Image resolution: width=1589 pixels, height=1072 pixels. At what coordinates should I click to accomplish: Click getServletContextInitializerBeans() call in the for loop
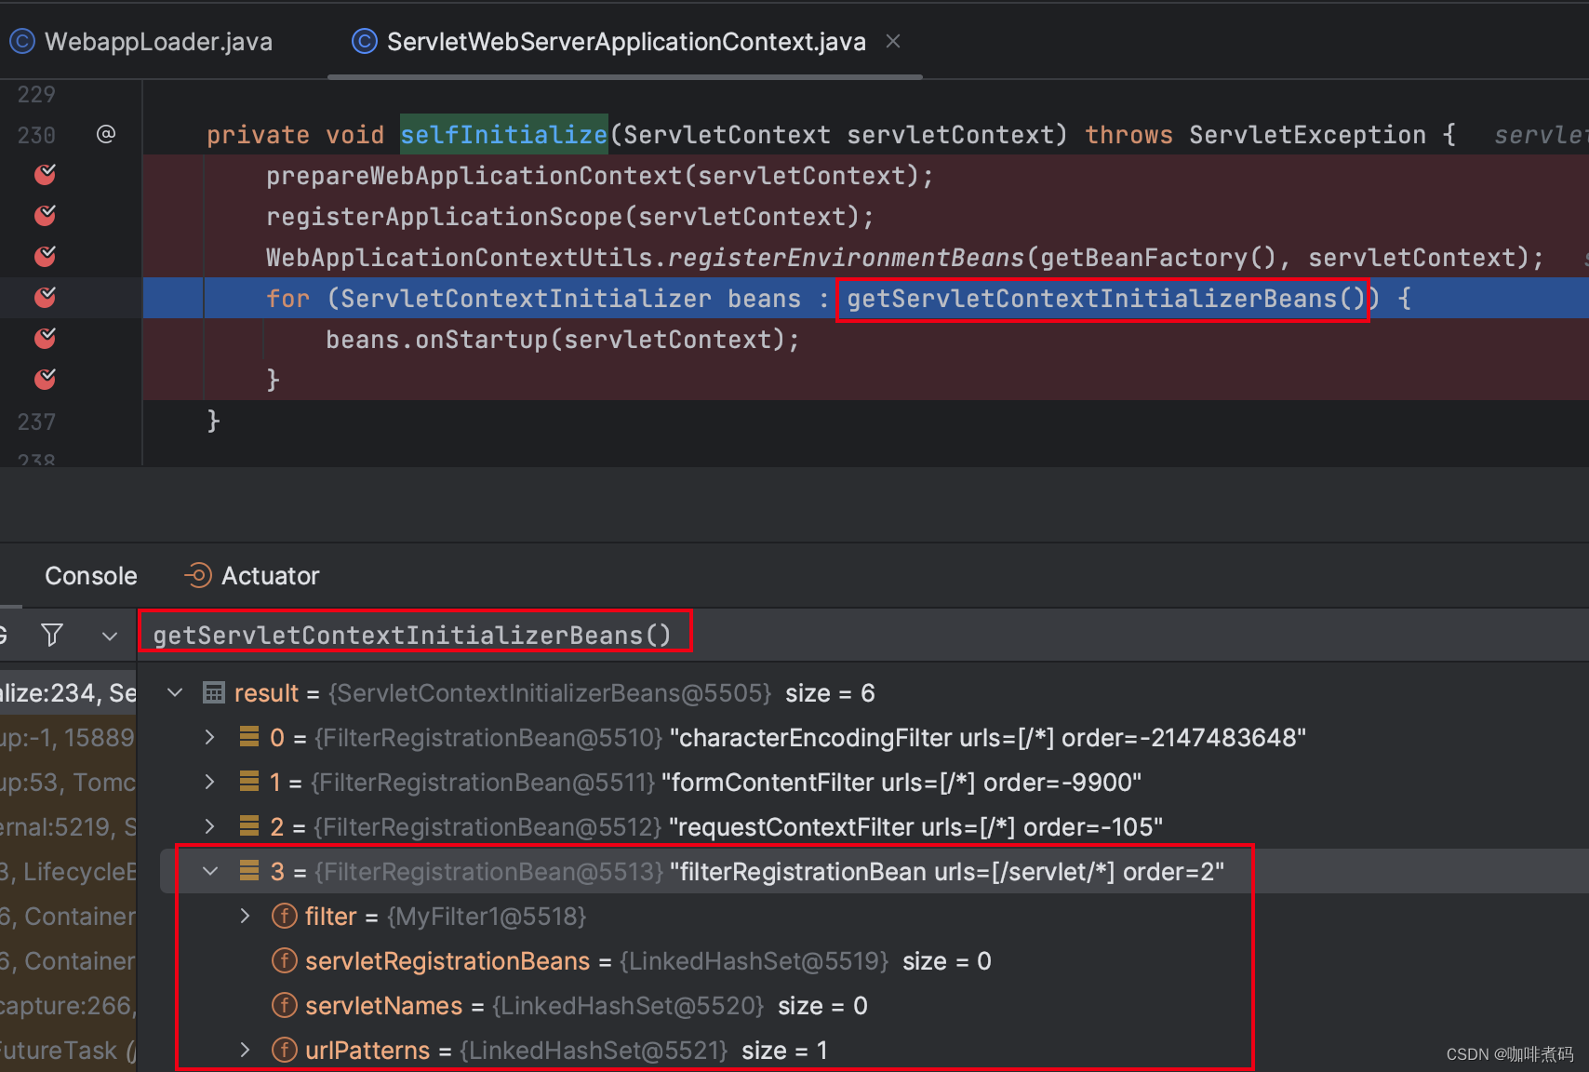[1105, 298]
